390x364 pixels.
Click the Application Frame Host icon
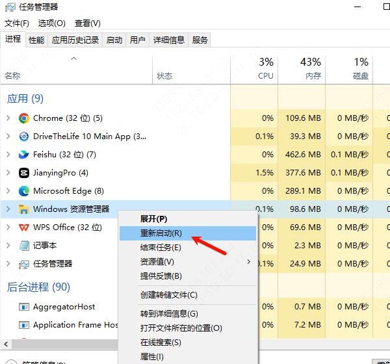click(x=24, y=325)
